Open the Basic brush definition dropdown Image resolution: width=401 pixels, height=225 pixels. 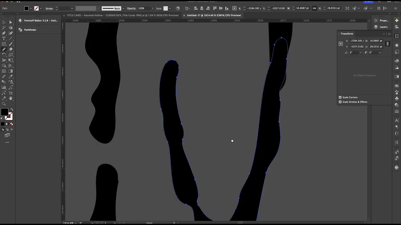click(x=123, y=8)
